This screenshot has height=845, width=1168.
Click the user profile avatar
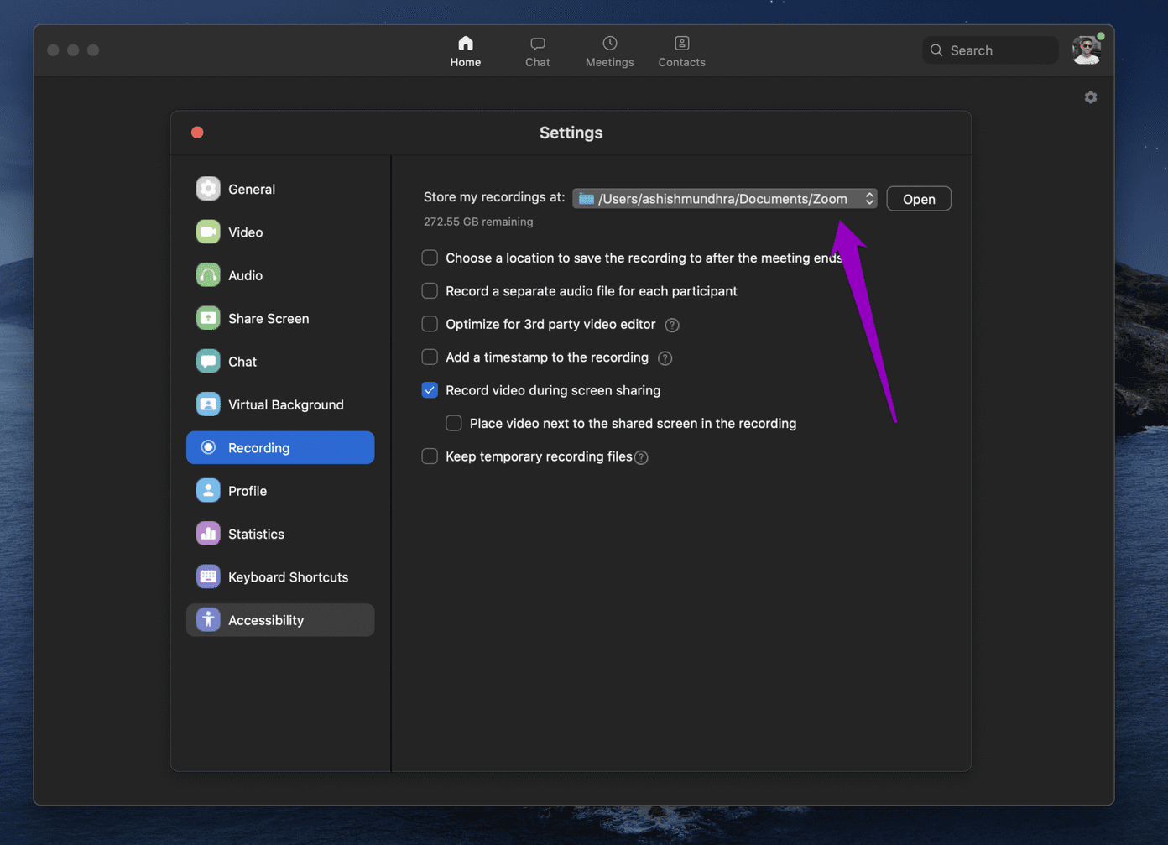(1087, 50)
